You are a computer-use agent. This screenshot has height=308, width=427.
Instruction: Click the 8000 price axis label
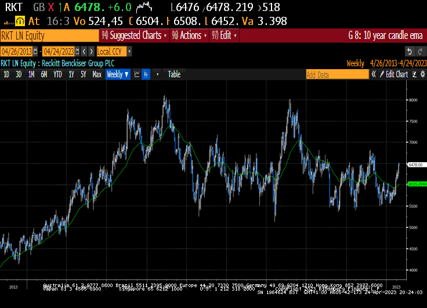click(x=413, y=100)
